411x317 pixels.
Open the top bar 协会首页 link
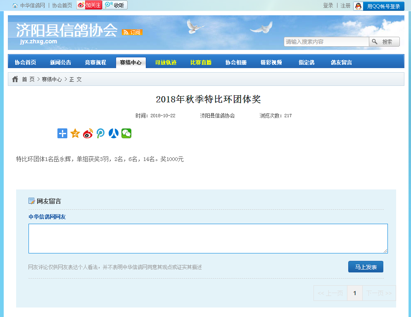click(x=62, y=5)
